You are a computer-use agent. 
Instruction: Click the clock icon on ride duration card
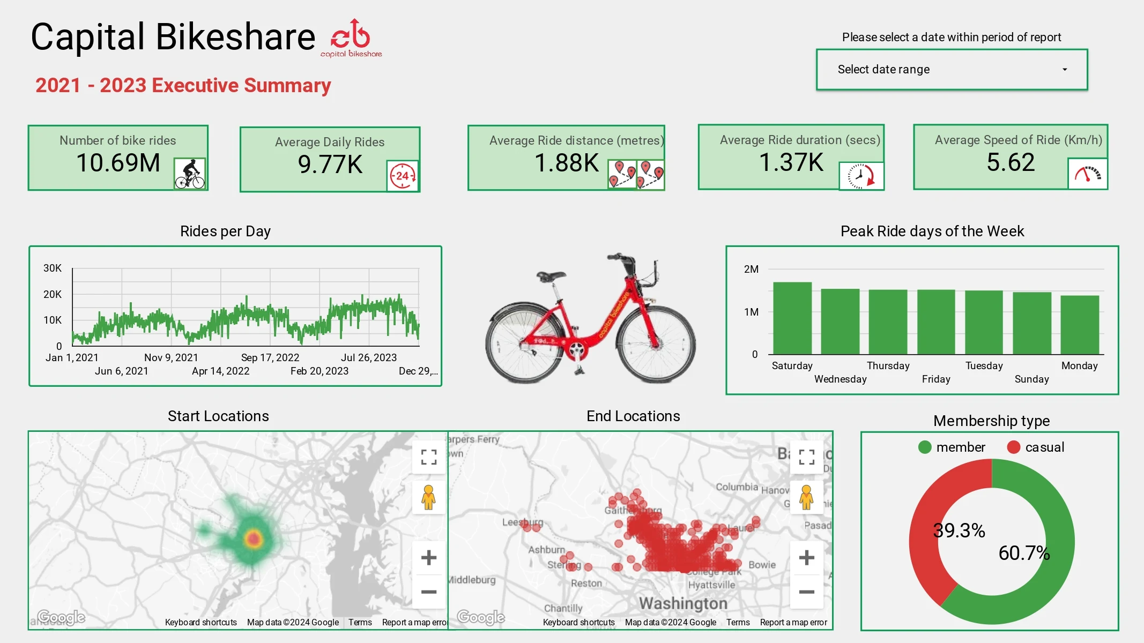861,175
